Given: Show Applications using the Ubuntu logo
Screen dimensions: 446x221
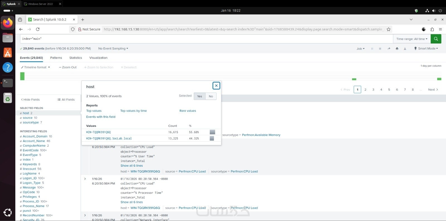Looking at the screenshot, I should (8, 213).
